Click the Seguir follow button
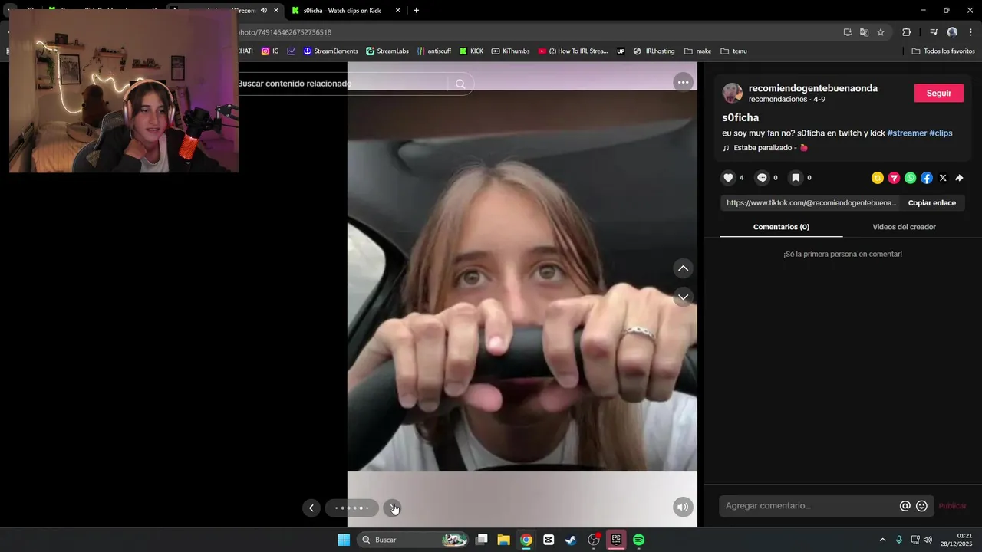This screenshot has height=552, width=982. tap(939, 93)
